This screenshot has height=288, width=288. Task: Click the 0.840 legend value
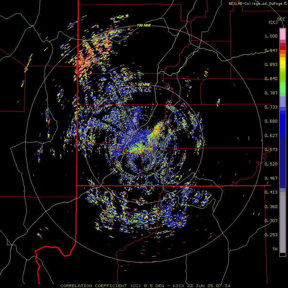tap(271, 78)
